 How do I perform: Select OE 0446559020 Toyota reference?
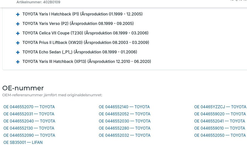(220, 114)
